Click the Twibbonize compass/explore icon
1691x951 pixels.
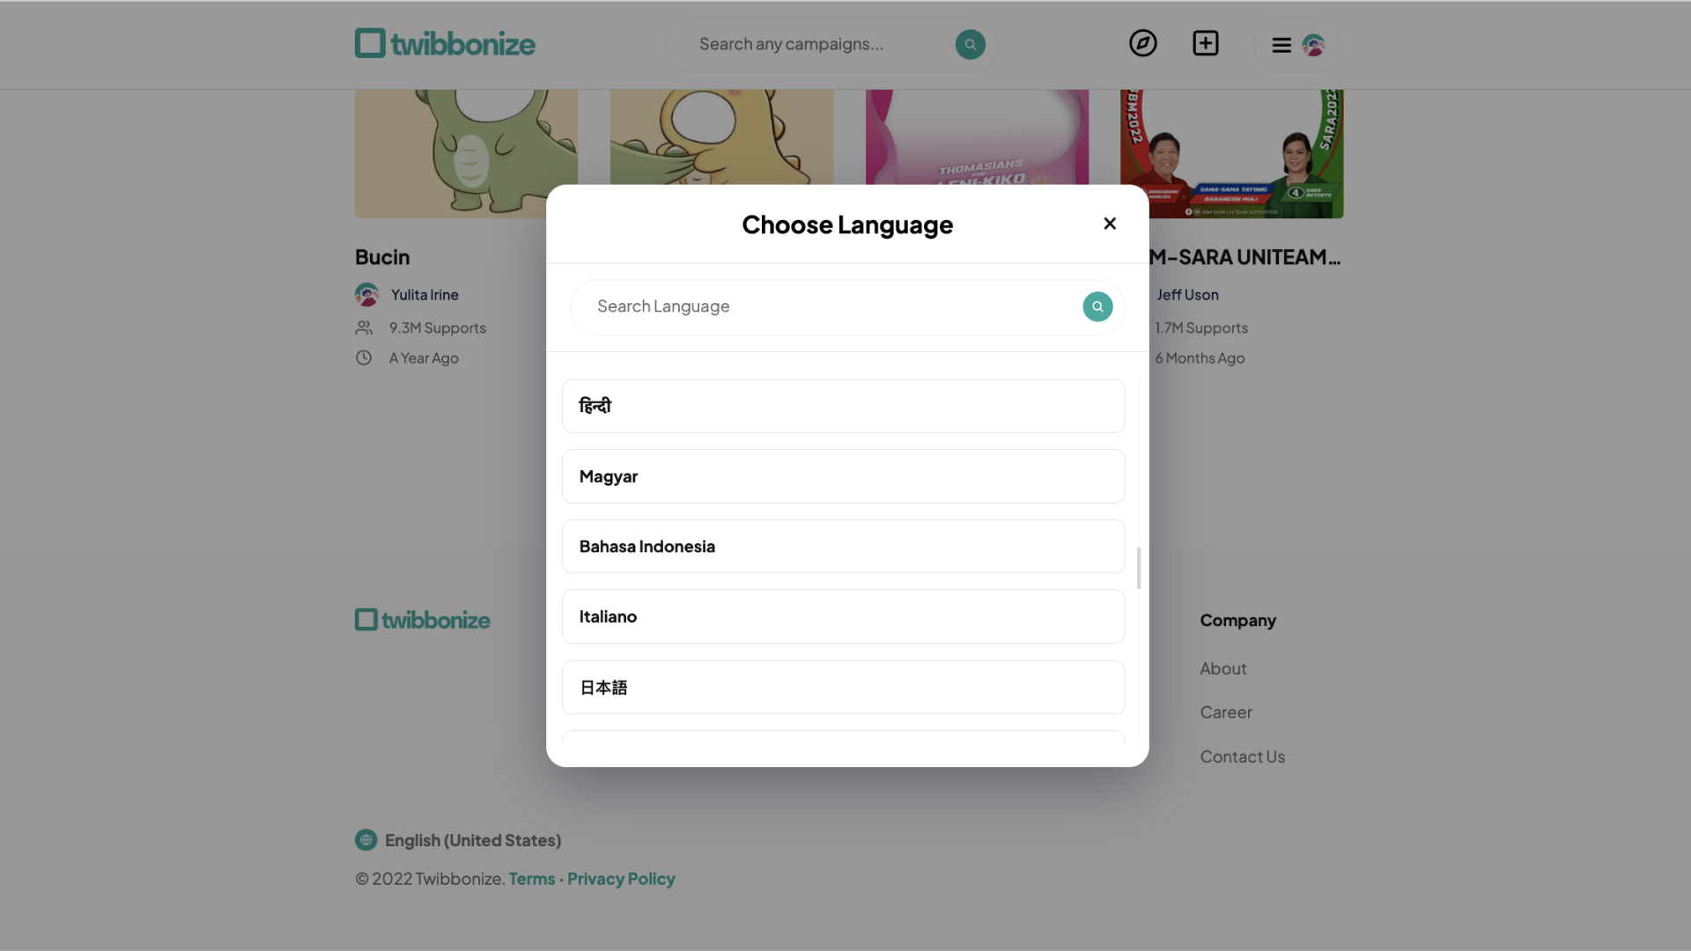1143,43
